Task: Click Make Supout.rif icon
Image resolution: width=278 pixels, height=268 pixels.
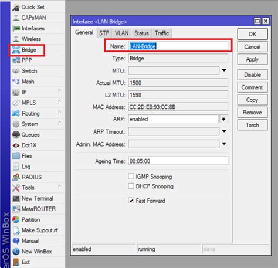Action: [16, 230]
